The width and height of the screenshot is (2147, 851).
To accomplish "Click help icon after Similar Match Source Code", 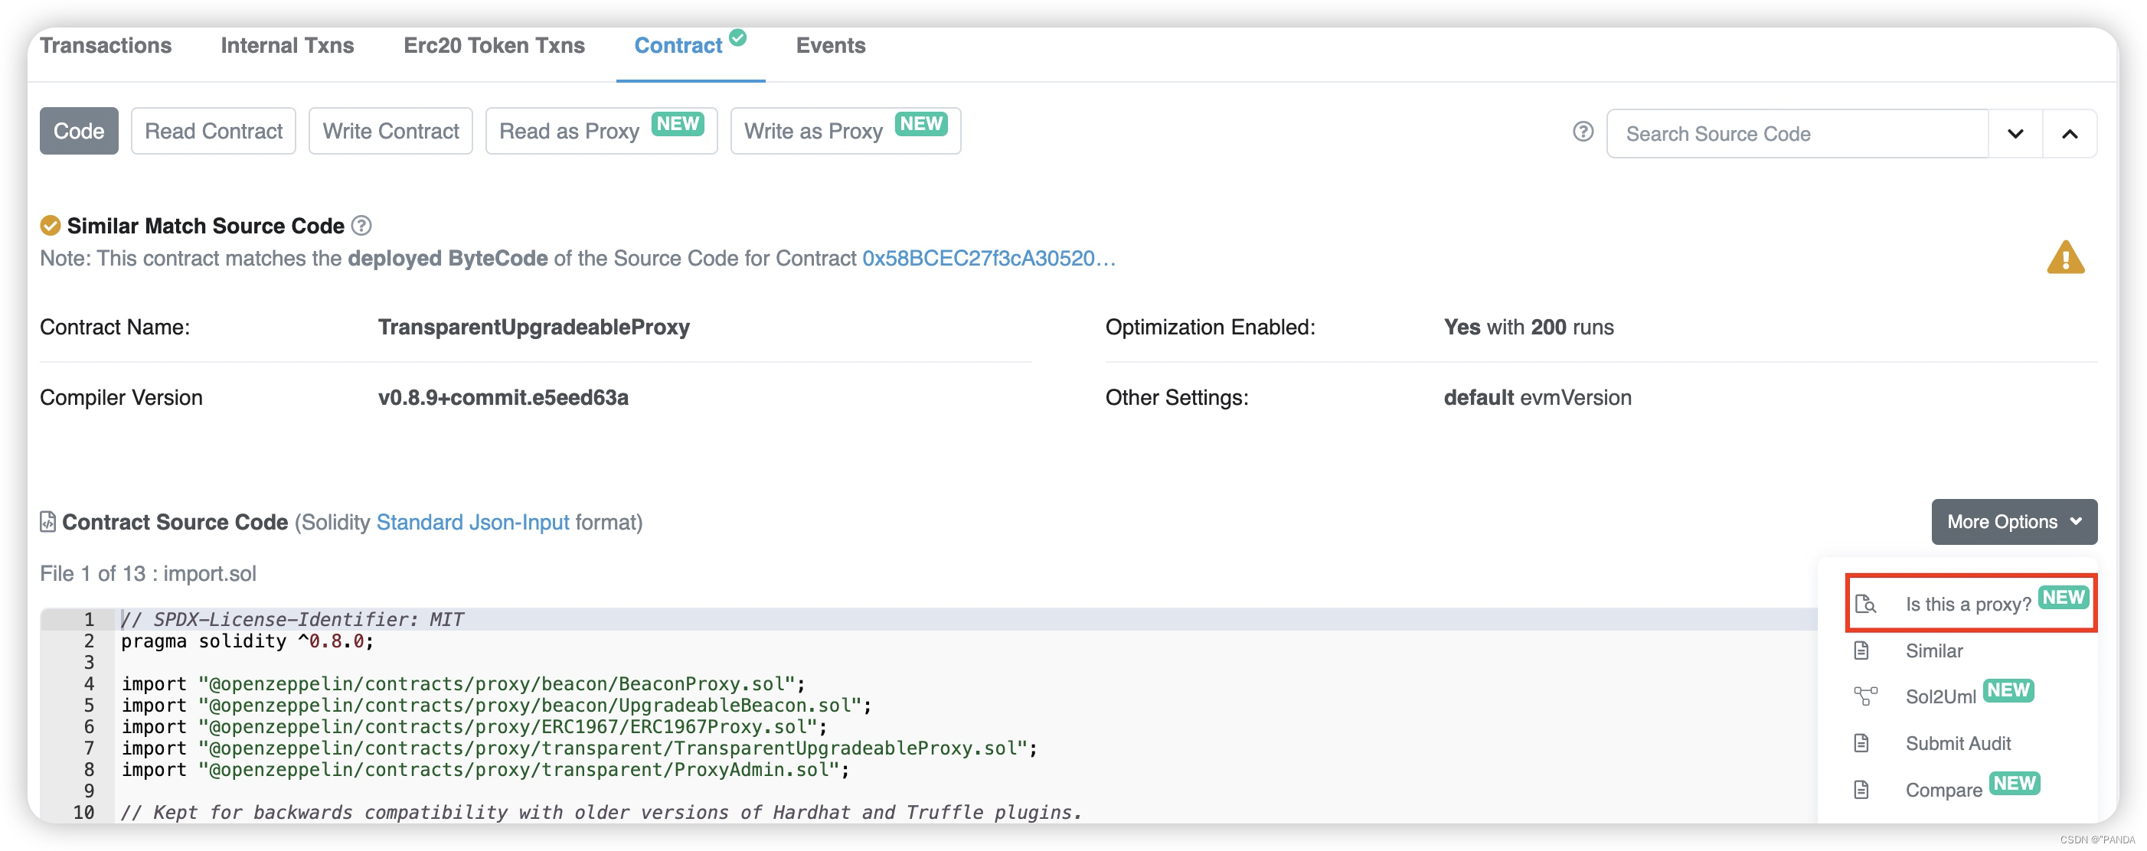I will (361, 226).
